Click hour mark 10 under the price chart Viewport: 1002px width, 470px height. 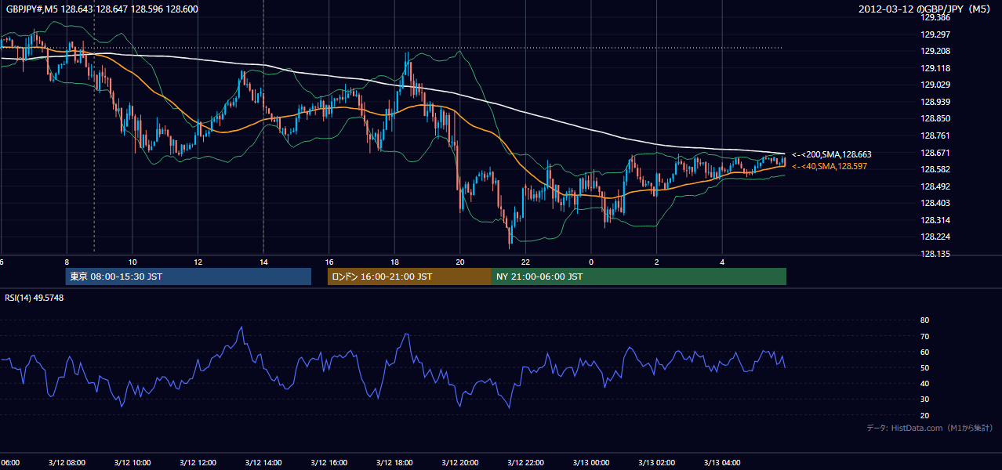coord(133,262)
